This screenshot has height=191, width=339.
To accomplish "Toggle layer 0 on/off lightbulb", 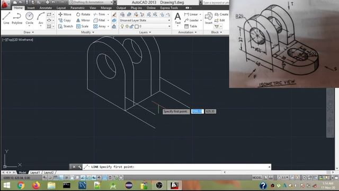I will 122,26.
